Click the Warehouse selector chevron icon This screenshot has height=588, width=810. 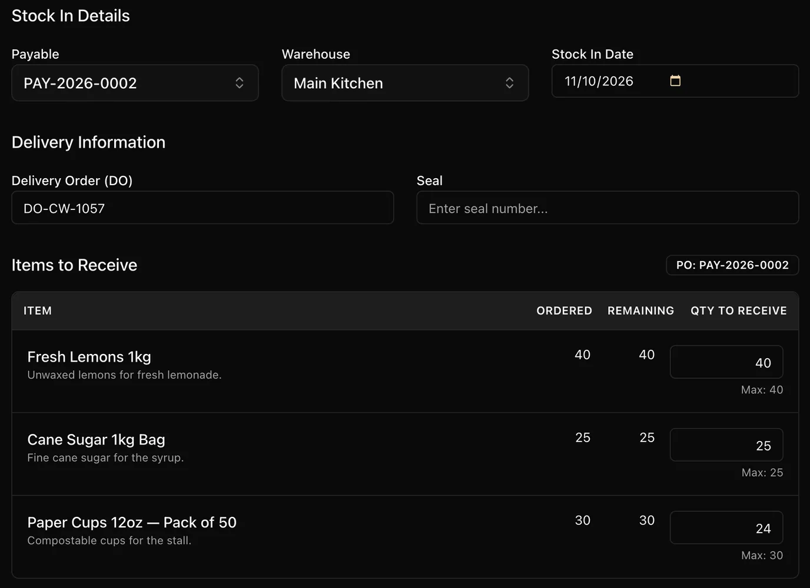click(x=509, y=83)
